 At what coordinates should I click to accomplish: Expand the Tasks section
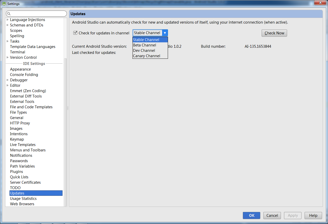click(7, 41)
